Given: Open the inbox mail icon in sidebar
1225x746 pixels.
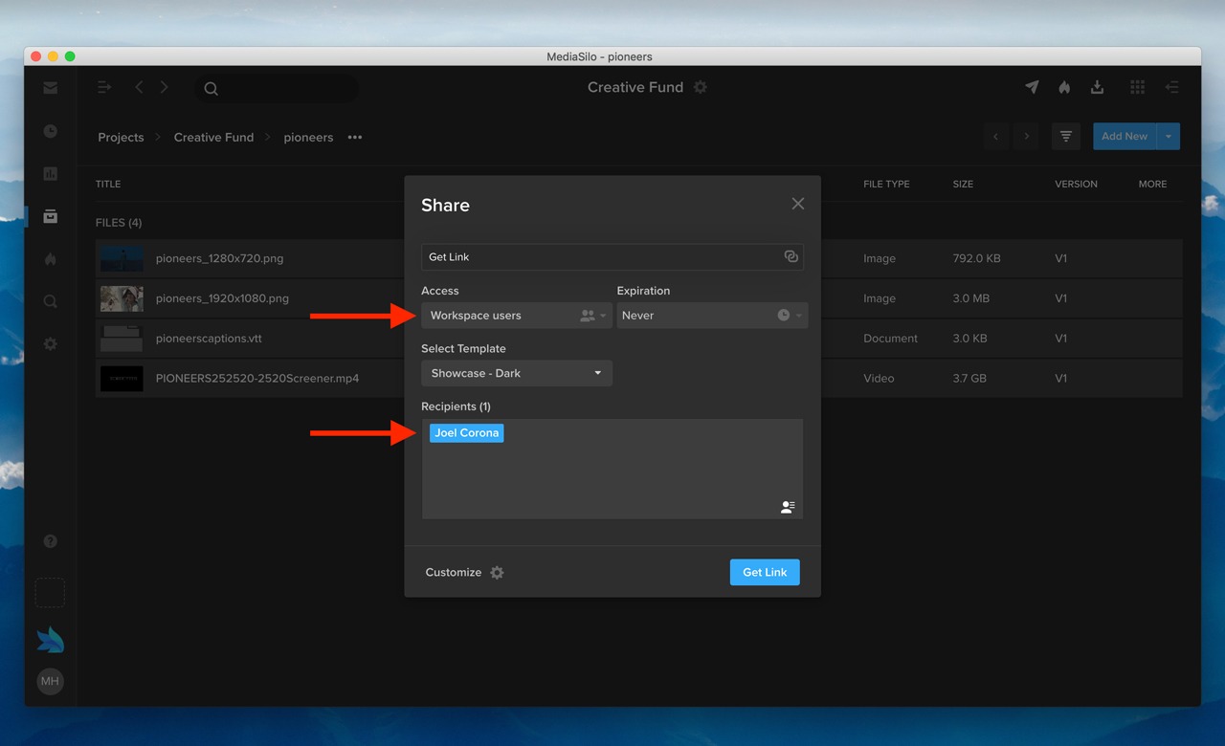Looking at the screenshot, I should coord(50,88).
